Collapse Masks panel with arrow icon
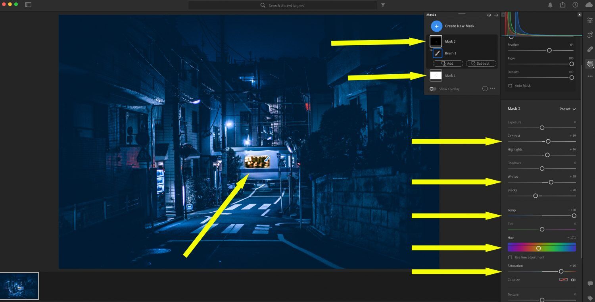The width and height of the screenshot is (595, 302). (496, 15)
